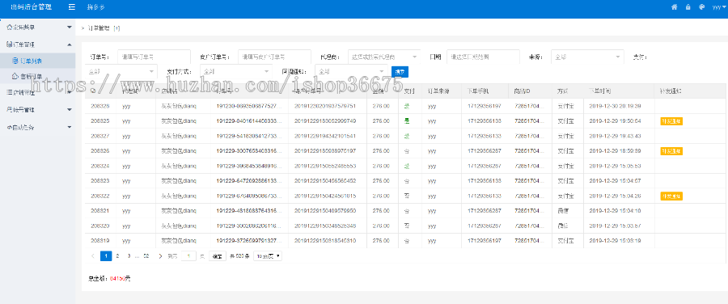728x304 pixels.
Task: Open the 来源 dropdown showing 全部
Action: click(x=588, y=57)
